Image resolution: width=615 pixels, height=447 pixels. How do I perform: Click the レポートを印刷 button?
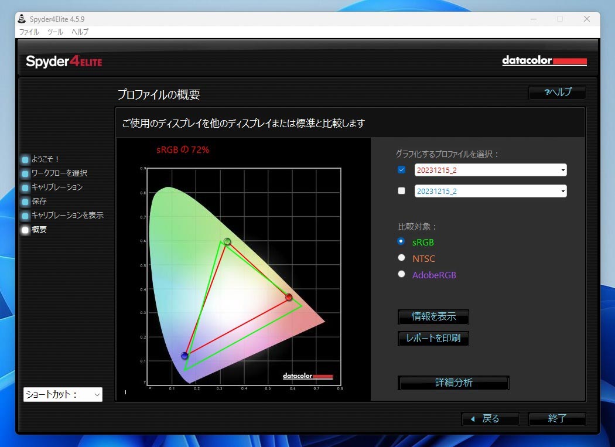pos(433,338)
